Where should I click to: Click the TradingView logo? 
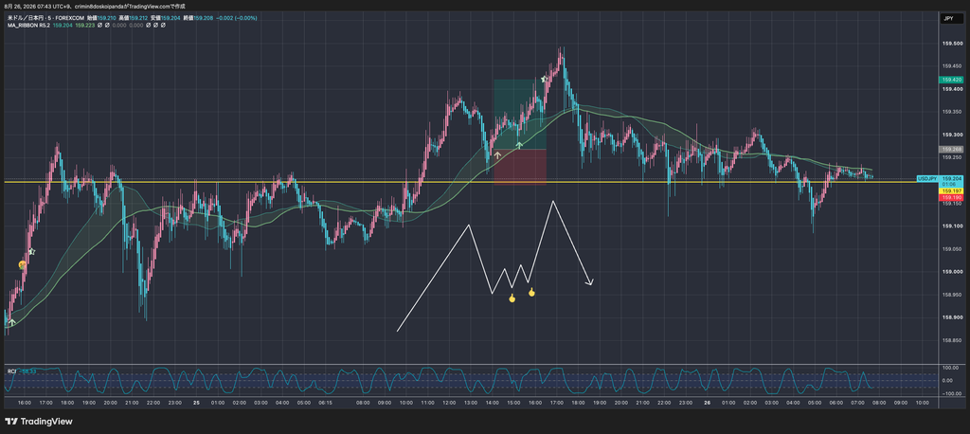point(38,422)
